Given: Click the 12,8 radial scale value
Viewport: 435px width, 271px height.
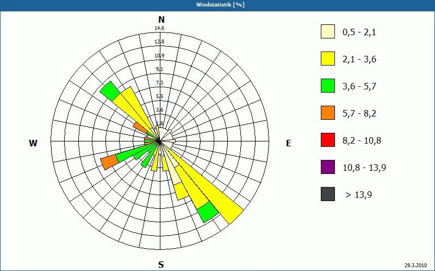Looking at the screenshot, I should pyautogui.click(x=159, y=42).
